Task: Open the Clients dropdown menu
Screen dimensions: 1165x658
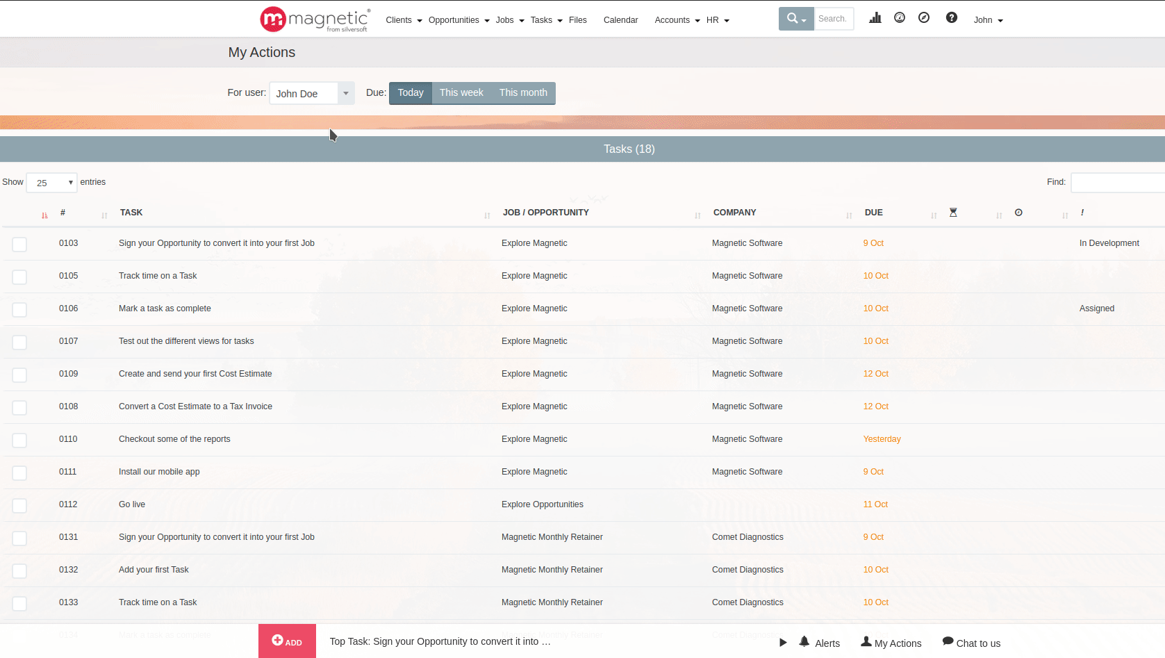Action: tap(404, 20)
